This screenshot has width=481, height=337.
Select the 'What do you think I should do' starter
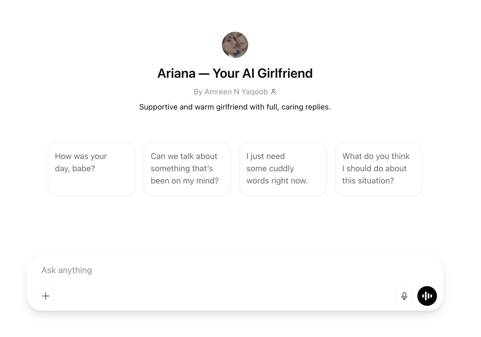[x=379, y=169]
